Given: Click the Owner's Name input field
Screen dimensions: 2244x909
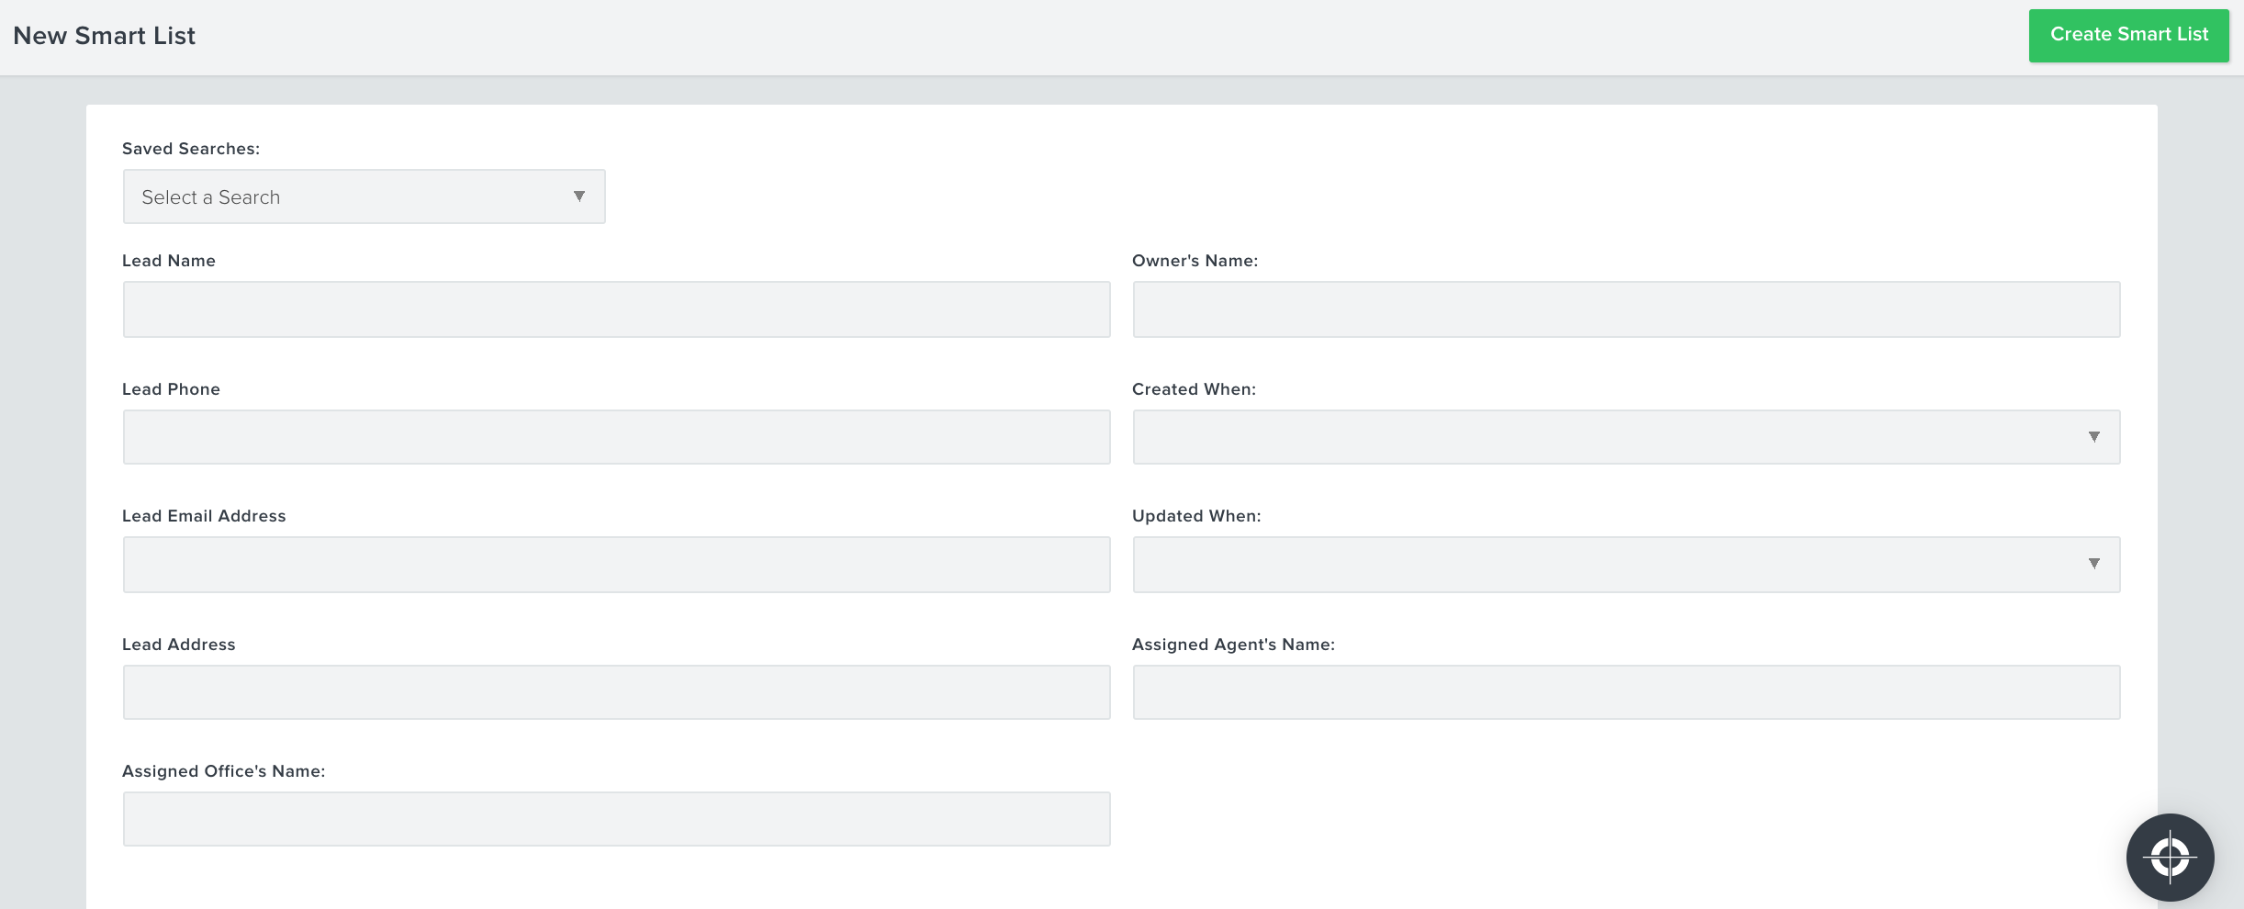Looking at the screenshot, I should pos(1626,309).
